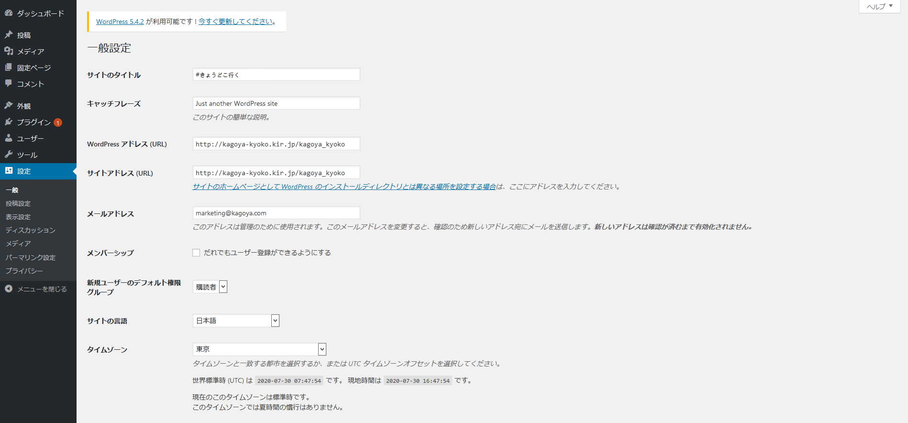Expand the site language dropdown

click(x=236, y=321)
